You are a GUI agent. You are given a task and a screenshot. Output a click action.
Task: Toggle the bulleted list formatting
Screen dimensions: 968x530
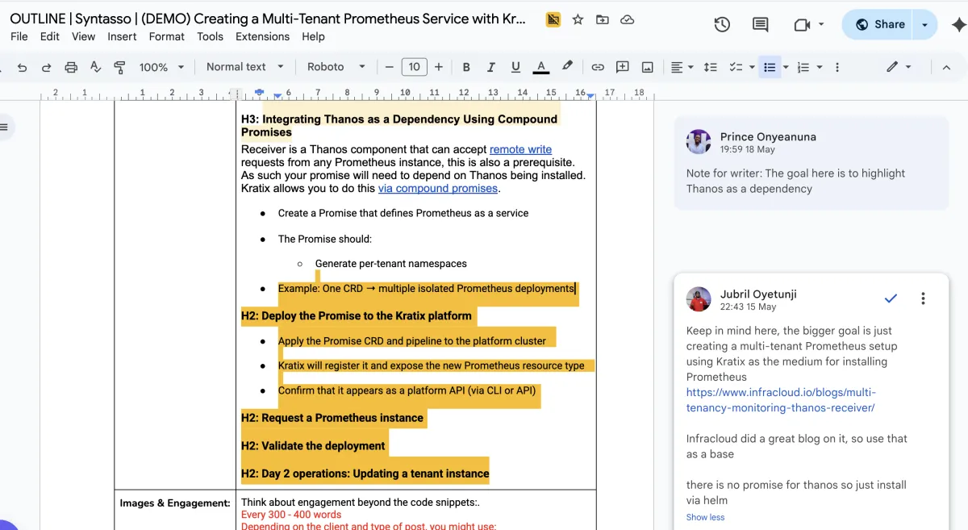[x=770, y=67]
